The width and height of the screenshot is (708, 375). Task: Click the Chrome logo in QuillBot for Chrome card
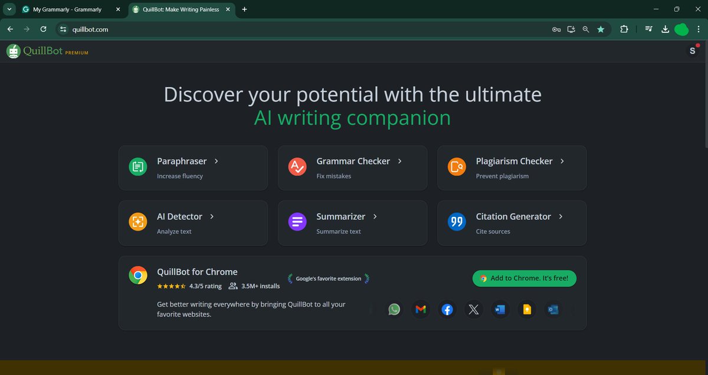pyautogui.click(x=138, y=275)
